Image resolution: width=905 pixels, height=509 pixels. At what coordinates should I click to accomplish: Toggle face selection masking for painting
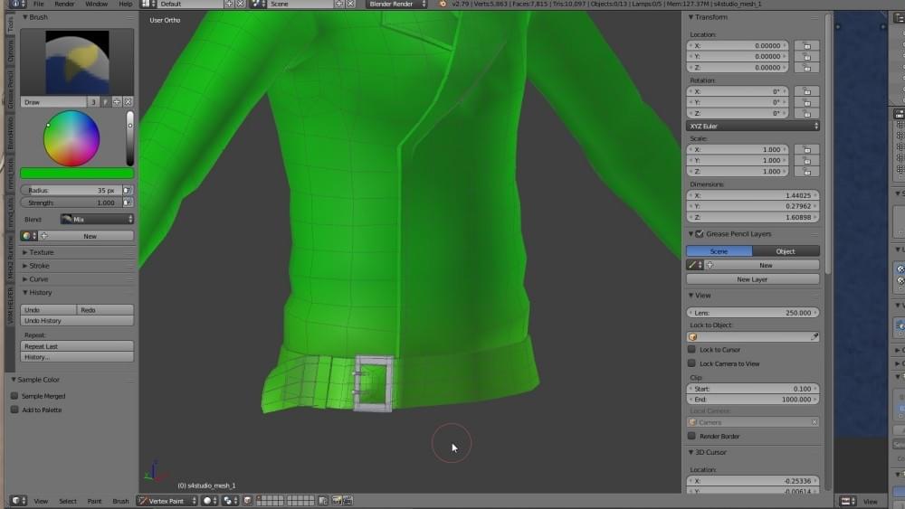tap(248, 501)
